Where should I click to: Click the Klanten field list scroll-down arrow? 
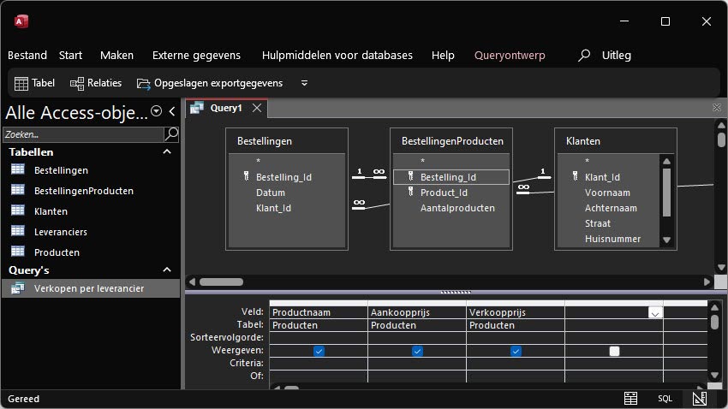666,240
